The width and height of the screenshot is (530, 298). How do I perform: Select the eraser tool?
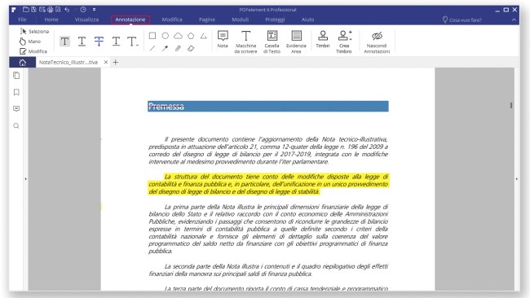coord(191,49)
